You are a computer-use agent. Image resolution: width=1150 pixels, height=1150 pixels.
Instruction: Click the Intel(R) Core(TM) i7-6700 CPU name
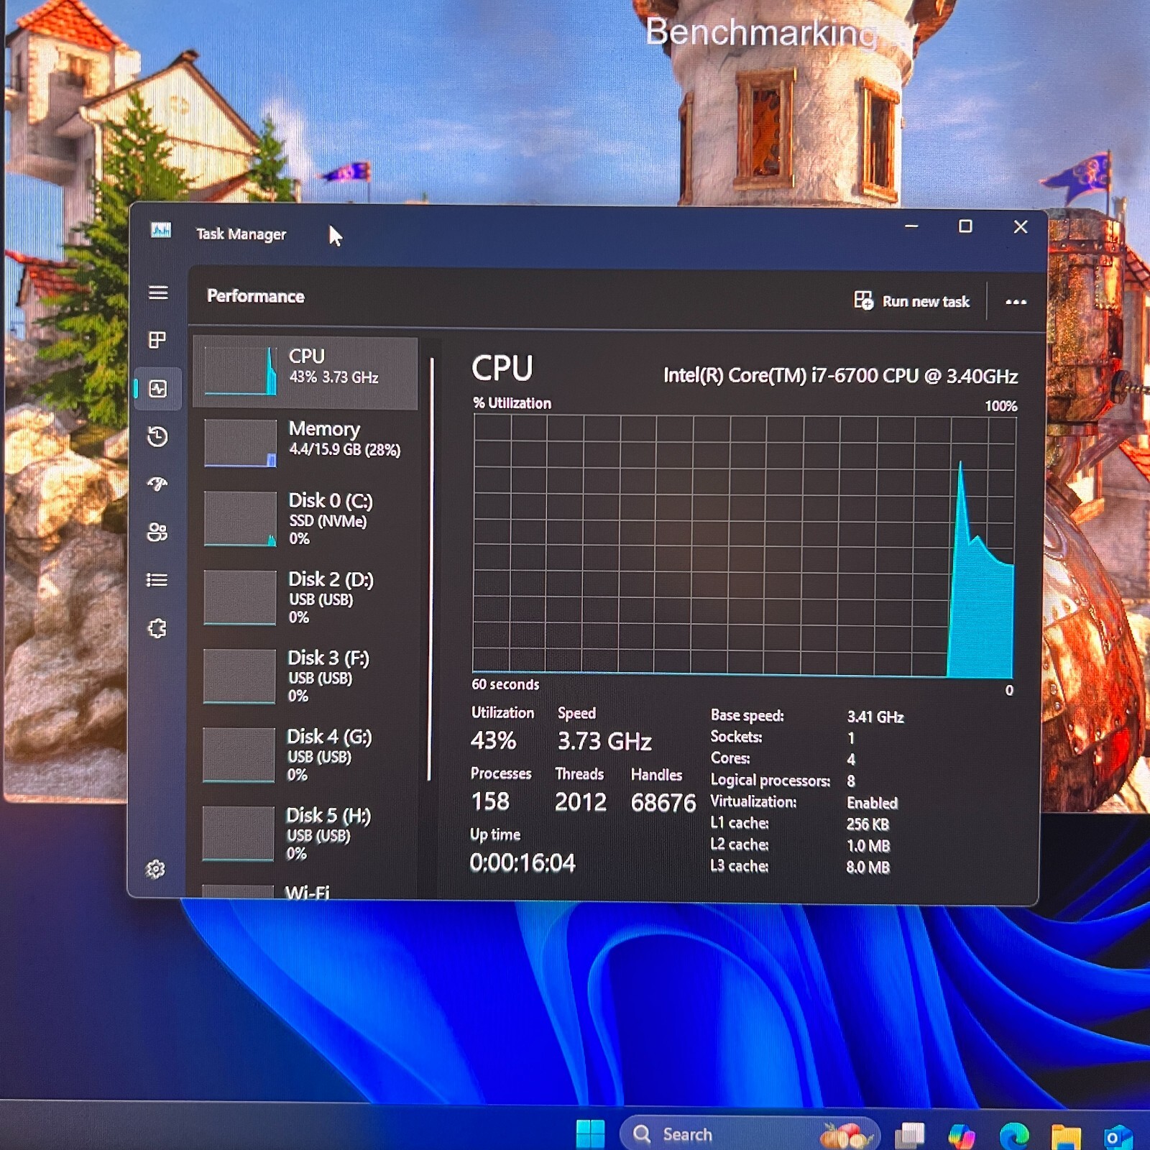[x=840, y=376]
